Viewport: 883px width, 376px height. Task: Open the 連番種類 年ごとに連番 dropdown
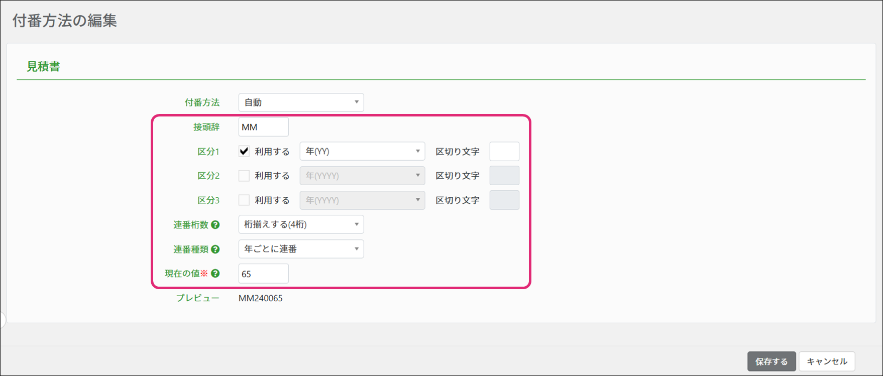coord(301,249)
